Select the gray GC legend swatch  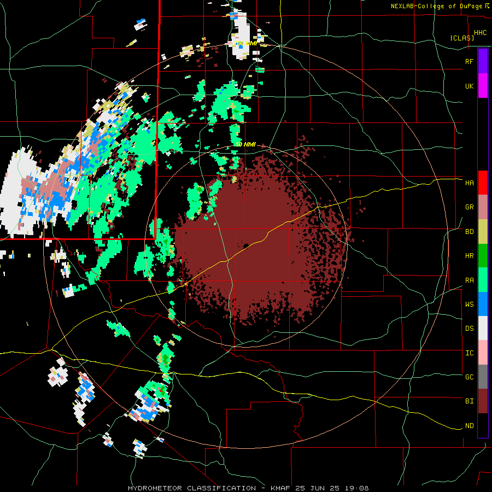click(x=483, y=377)
